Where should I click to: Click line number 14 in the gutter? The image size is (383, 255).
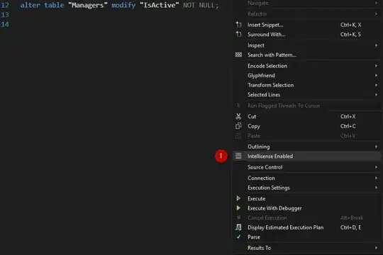click(x=5, y=24)
